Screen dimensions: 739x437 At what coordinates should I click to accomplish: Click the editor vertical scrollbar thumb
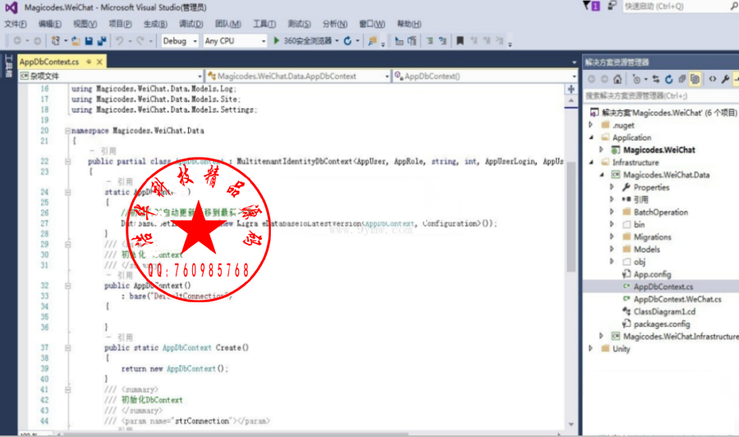pos(571,217)
